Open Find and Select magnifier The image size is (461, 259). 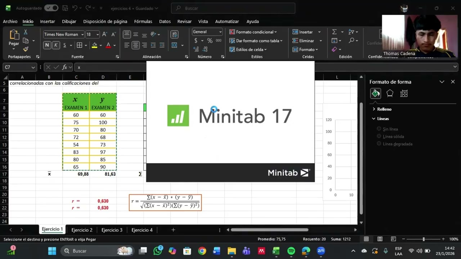352,41
